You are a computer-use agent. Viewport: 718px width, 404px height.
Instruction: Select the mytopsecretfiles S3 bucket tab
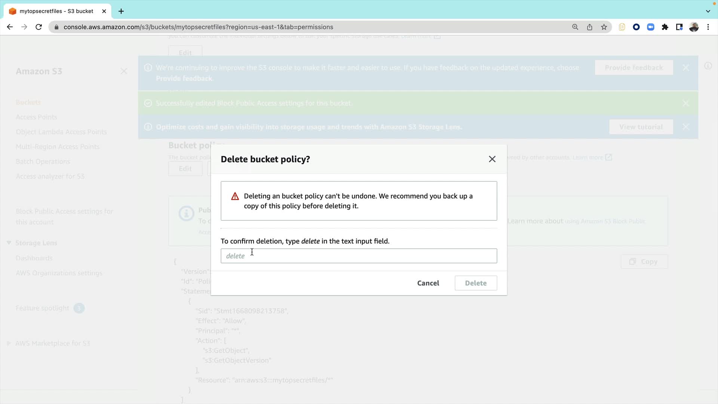point(56,11)
